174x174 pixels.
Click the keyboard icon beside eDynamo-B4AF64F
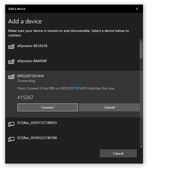(x=11, y=62)
